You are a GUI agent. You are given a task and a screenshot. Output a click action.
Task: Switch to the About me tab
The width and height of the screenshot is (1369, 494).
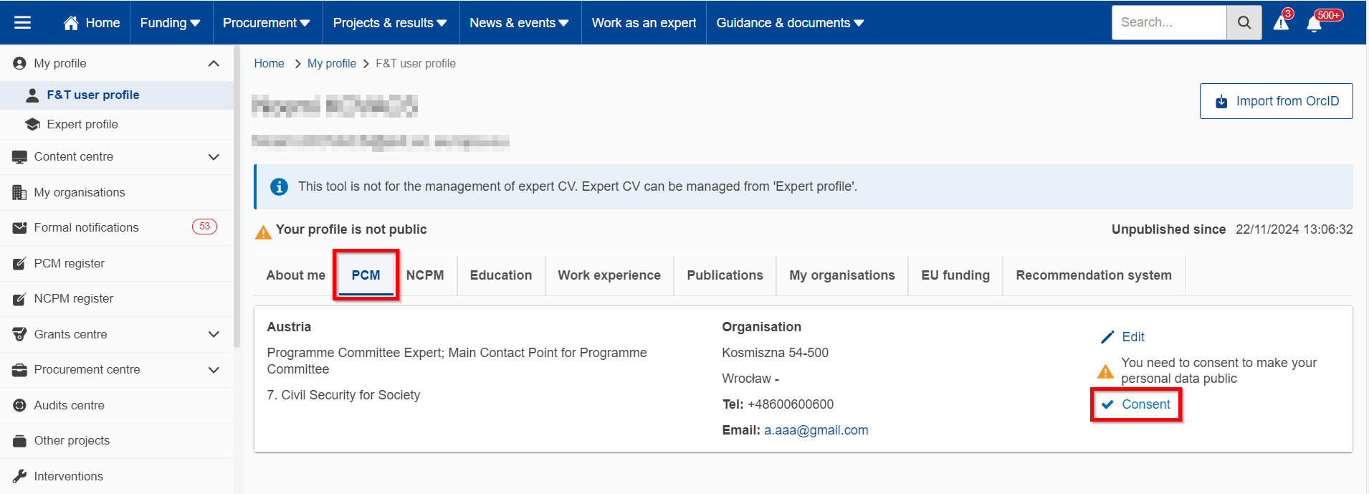295,275
